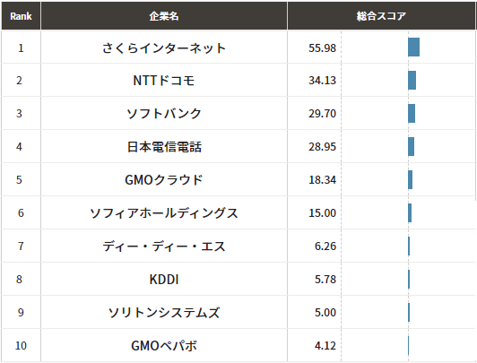The image size is (477, 363).
Task: Open the GMOペパボ entry
Action: coord(164,345)
